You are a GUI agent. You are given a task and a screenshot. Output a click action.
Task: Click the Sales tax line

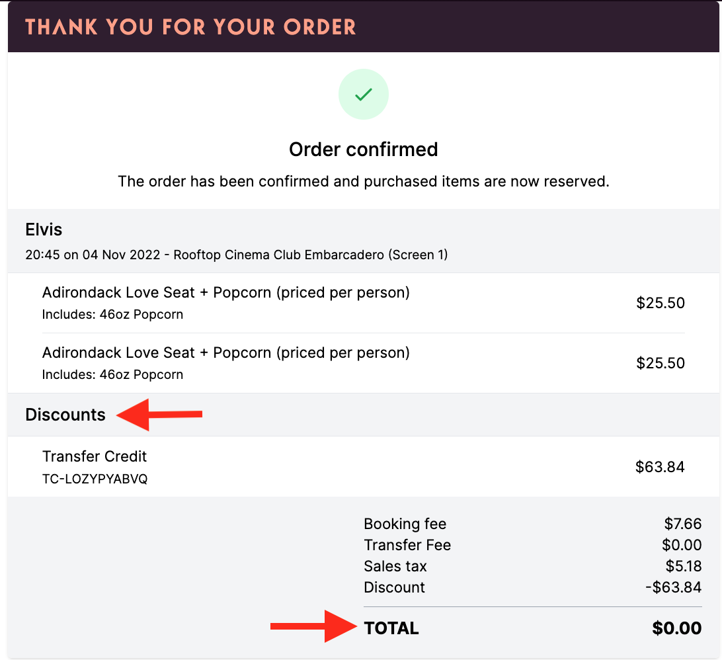(533, 566)
